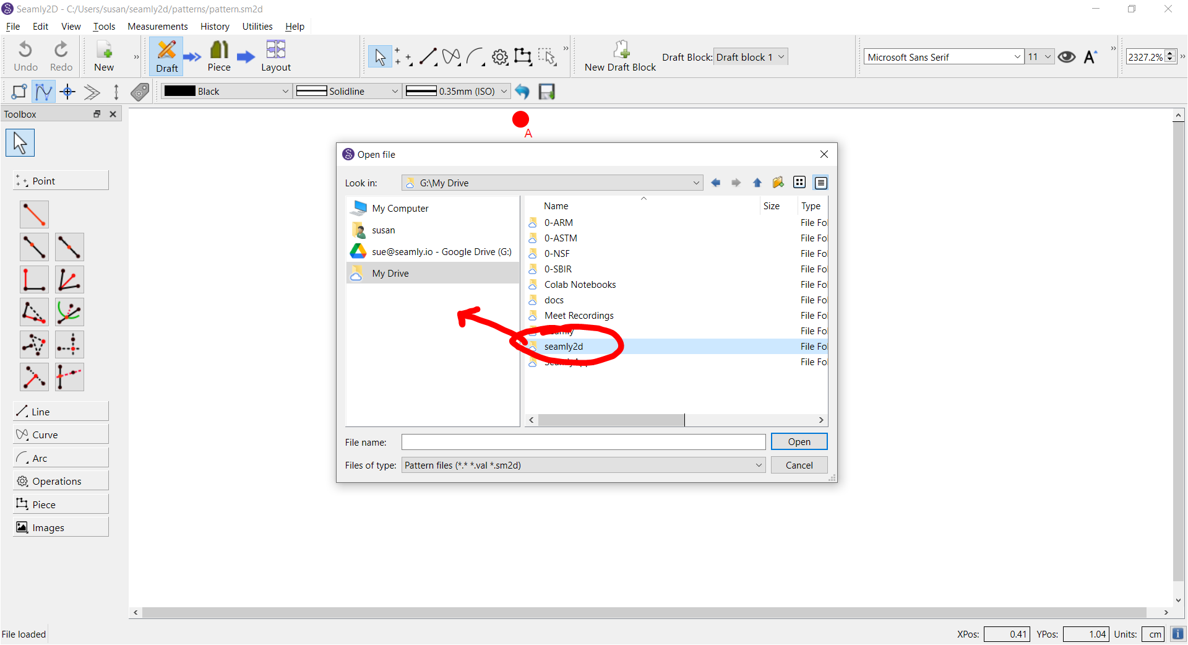
Task: Open Layout mode from toolbar
Action: (275, 56)
